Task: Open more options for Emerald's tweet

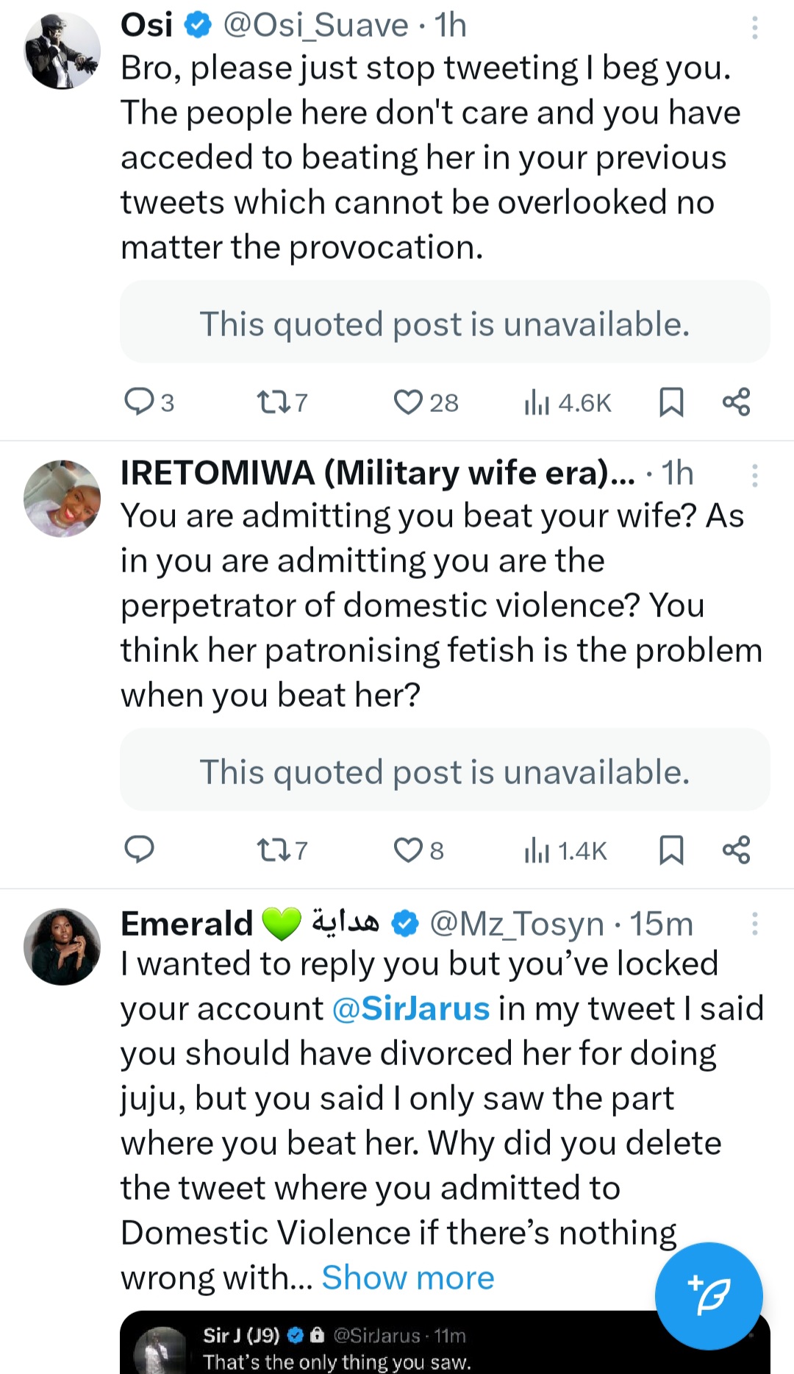Action: tap(754, 924)
